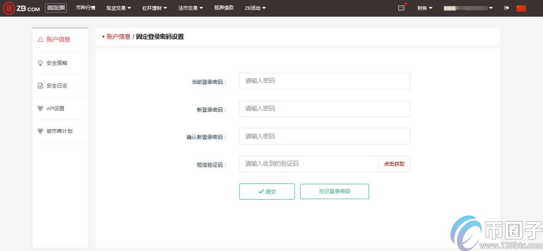Screen dimensions: 543x251
Task: Click the 忘记登录密码 button
Action: pyautogui.click(x=334, y=191)
